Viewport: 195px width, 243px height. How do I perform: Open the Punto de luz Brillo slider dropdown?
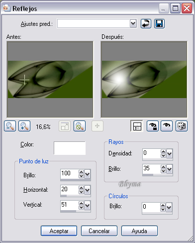[88, 174]
